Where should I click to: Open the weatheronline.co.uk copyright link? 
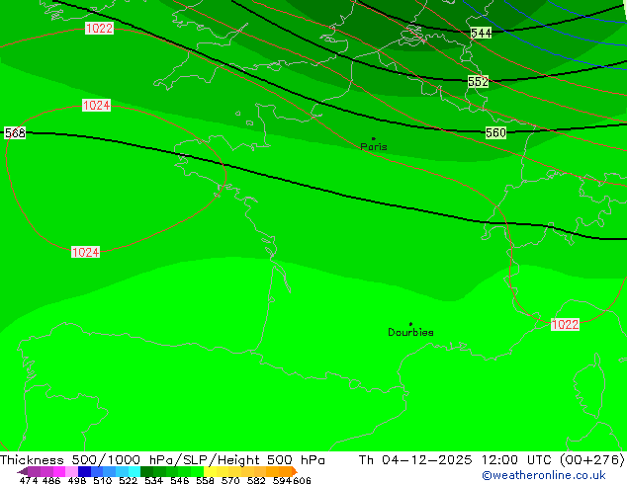(544, 475)
